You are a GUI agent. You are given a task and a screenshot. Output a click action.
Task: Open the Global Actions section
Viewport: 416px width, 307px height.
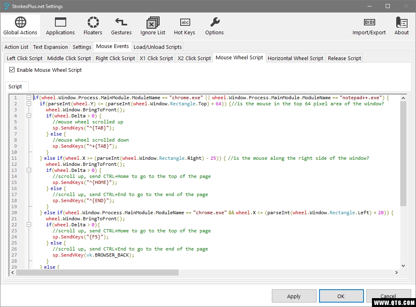20,26
